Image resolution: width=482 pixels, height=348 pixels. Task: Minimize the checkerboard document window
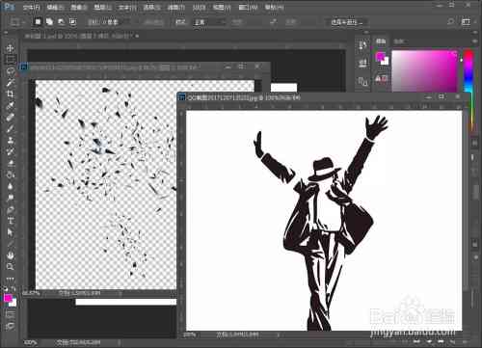pos(228,67)
